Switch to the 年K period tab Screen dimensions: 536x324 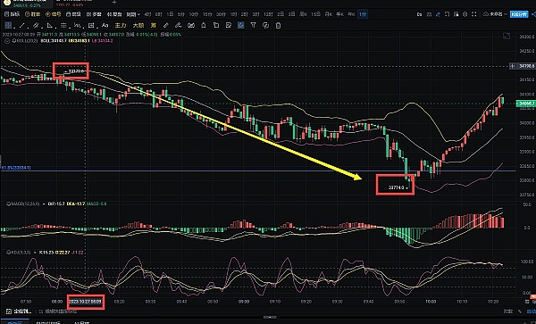[351, 14]
